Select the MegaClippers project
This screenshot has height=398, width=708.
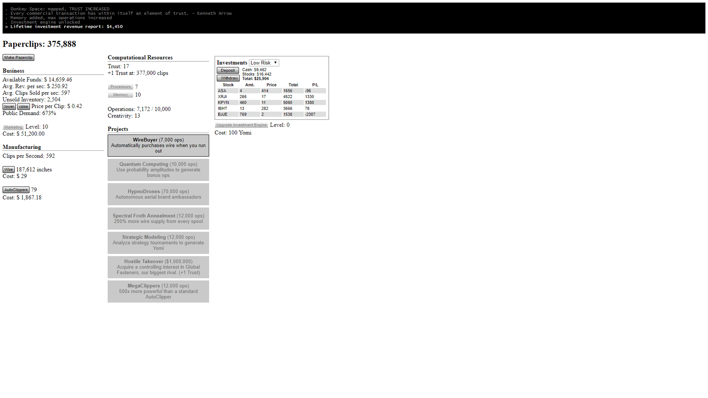tap(158, 291)
